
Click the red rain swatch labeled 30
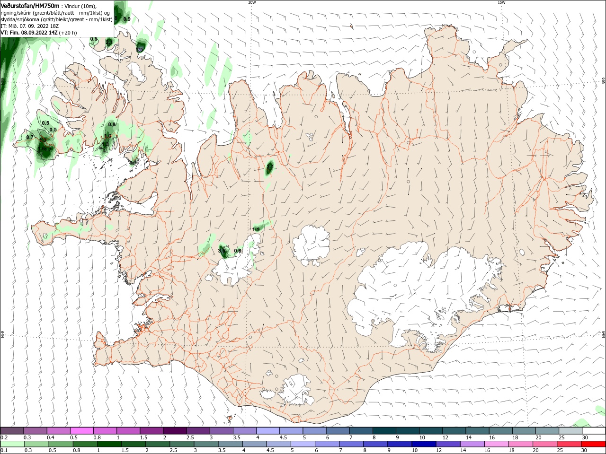click(593, 444)
